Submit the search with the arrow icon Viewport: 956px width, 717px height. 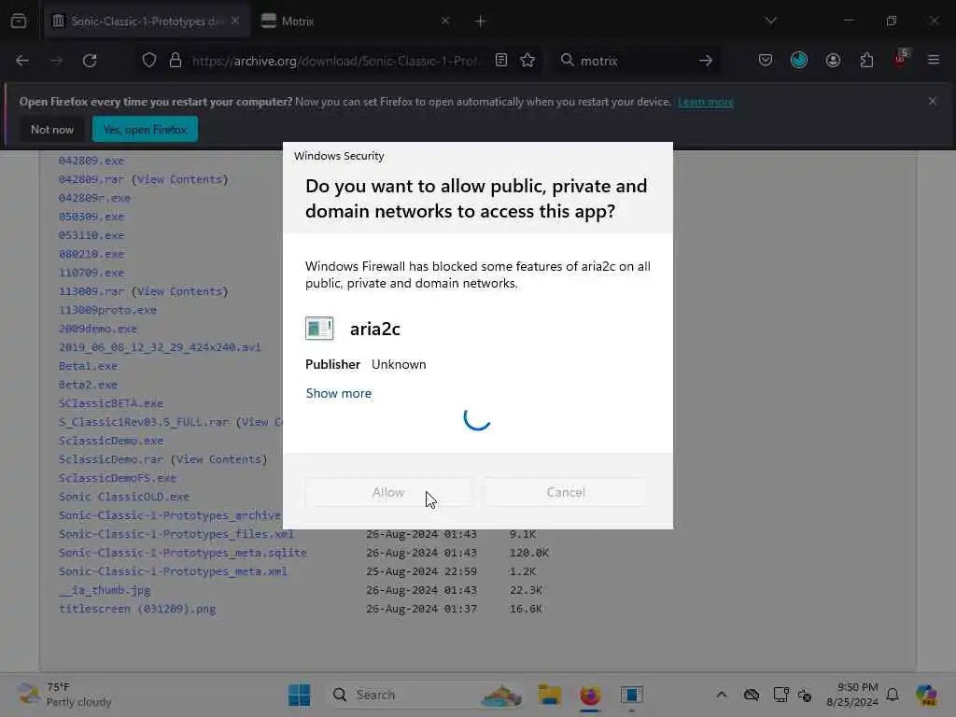pos(706,61)
